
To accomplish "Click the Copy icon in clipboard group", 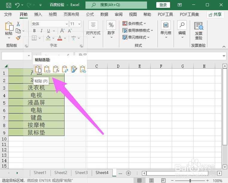I will pos(18,31).
